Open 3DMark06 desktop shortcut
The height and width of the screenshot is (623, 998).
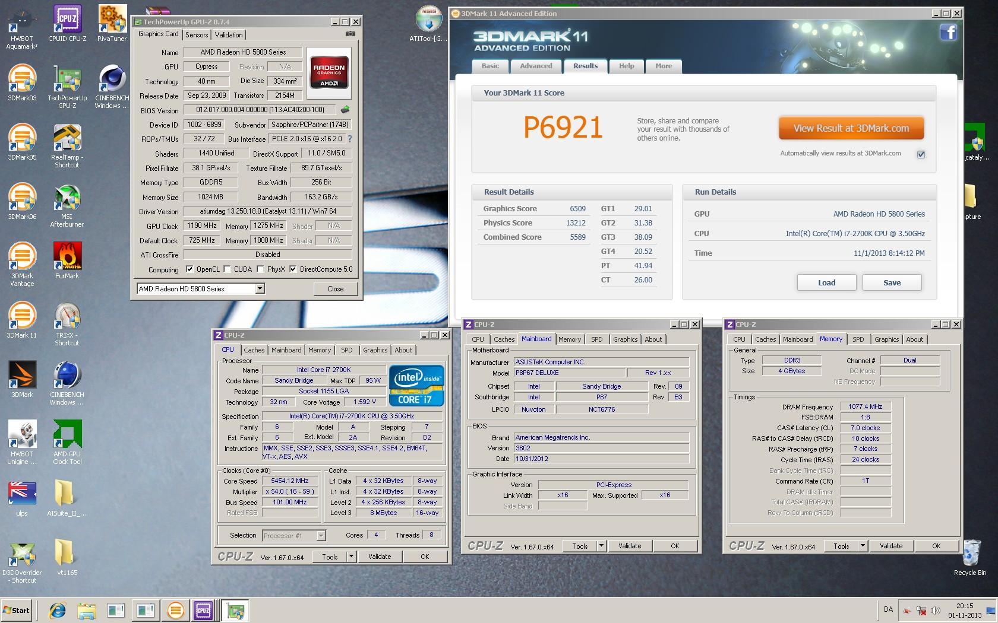pyautogui.click(x=22, y=201)
